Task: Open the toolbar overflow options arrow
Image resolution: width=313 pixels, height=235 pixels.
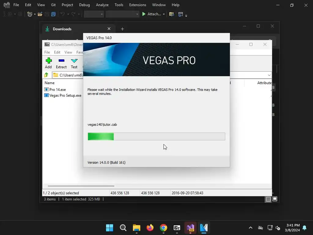Action: pos(186,16)
